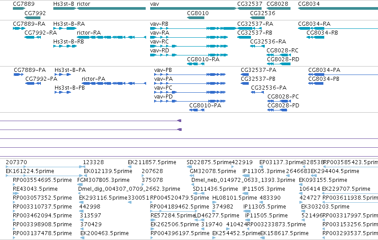Click the CG8034 gene label
Viewport: 378px width, 240px height.
click(309, 4)
